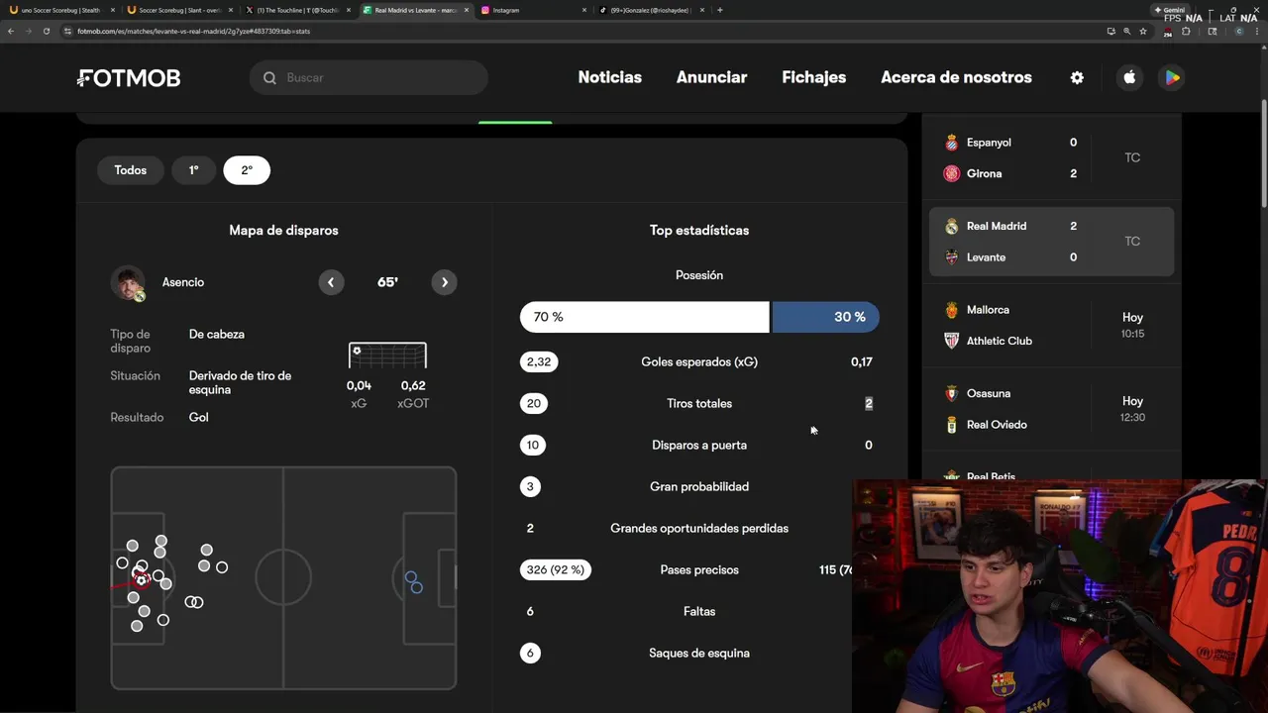Click the page vertical scrollbar
1268x713 pixels.
point(1263,153)
